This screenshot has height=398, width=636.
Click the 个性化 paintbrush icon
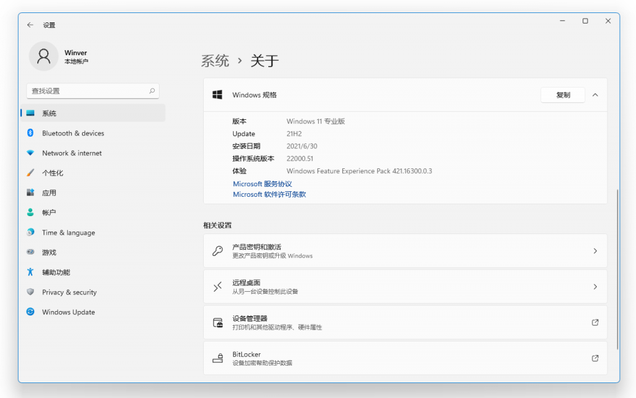point(30,173)
